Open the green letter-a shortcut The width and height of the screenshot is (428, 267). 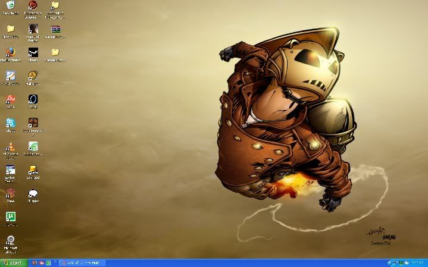(x=33, y=149)
